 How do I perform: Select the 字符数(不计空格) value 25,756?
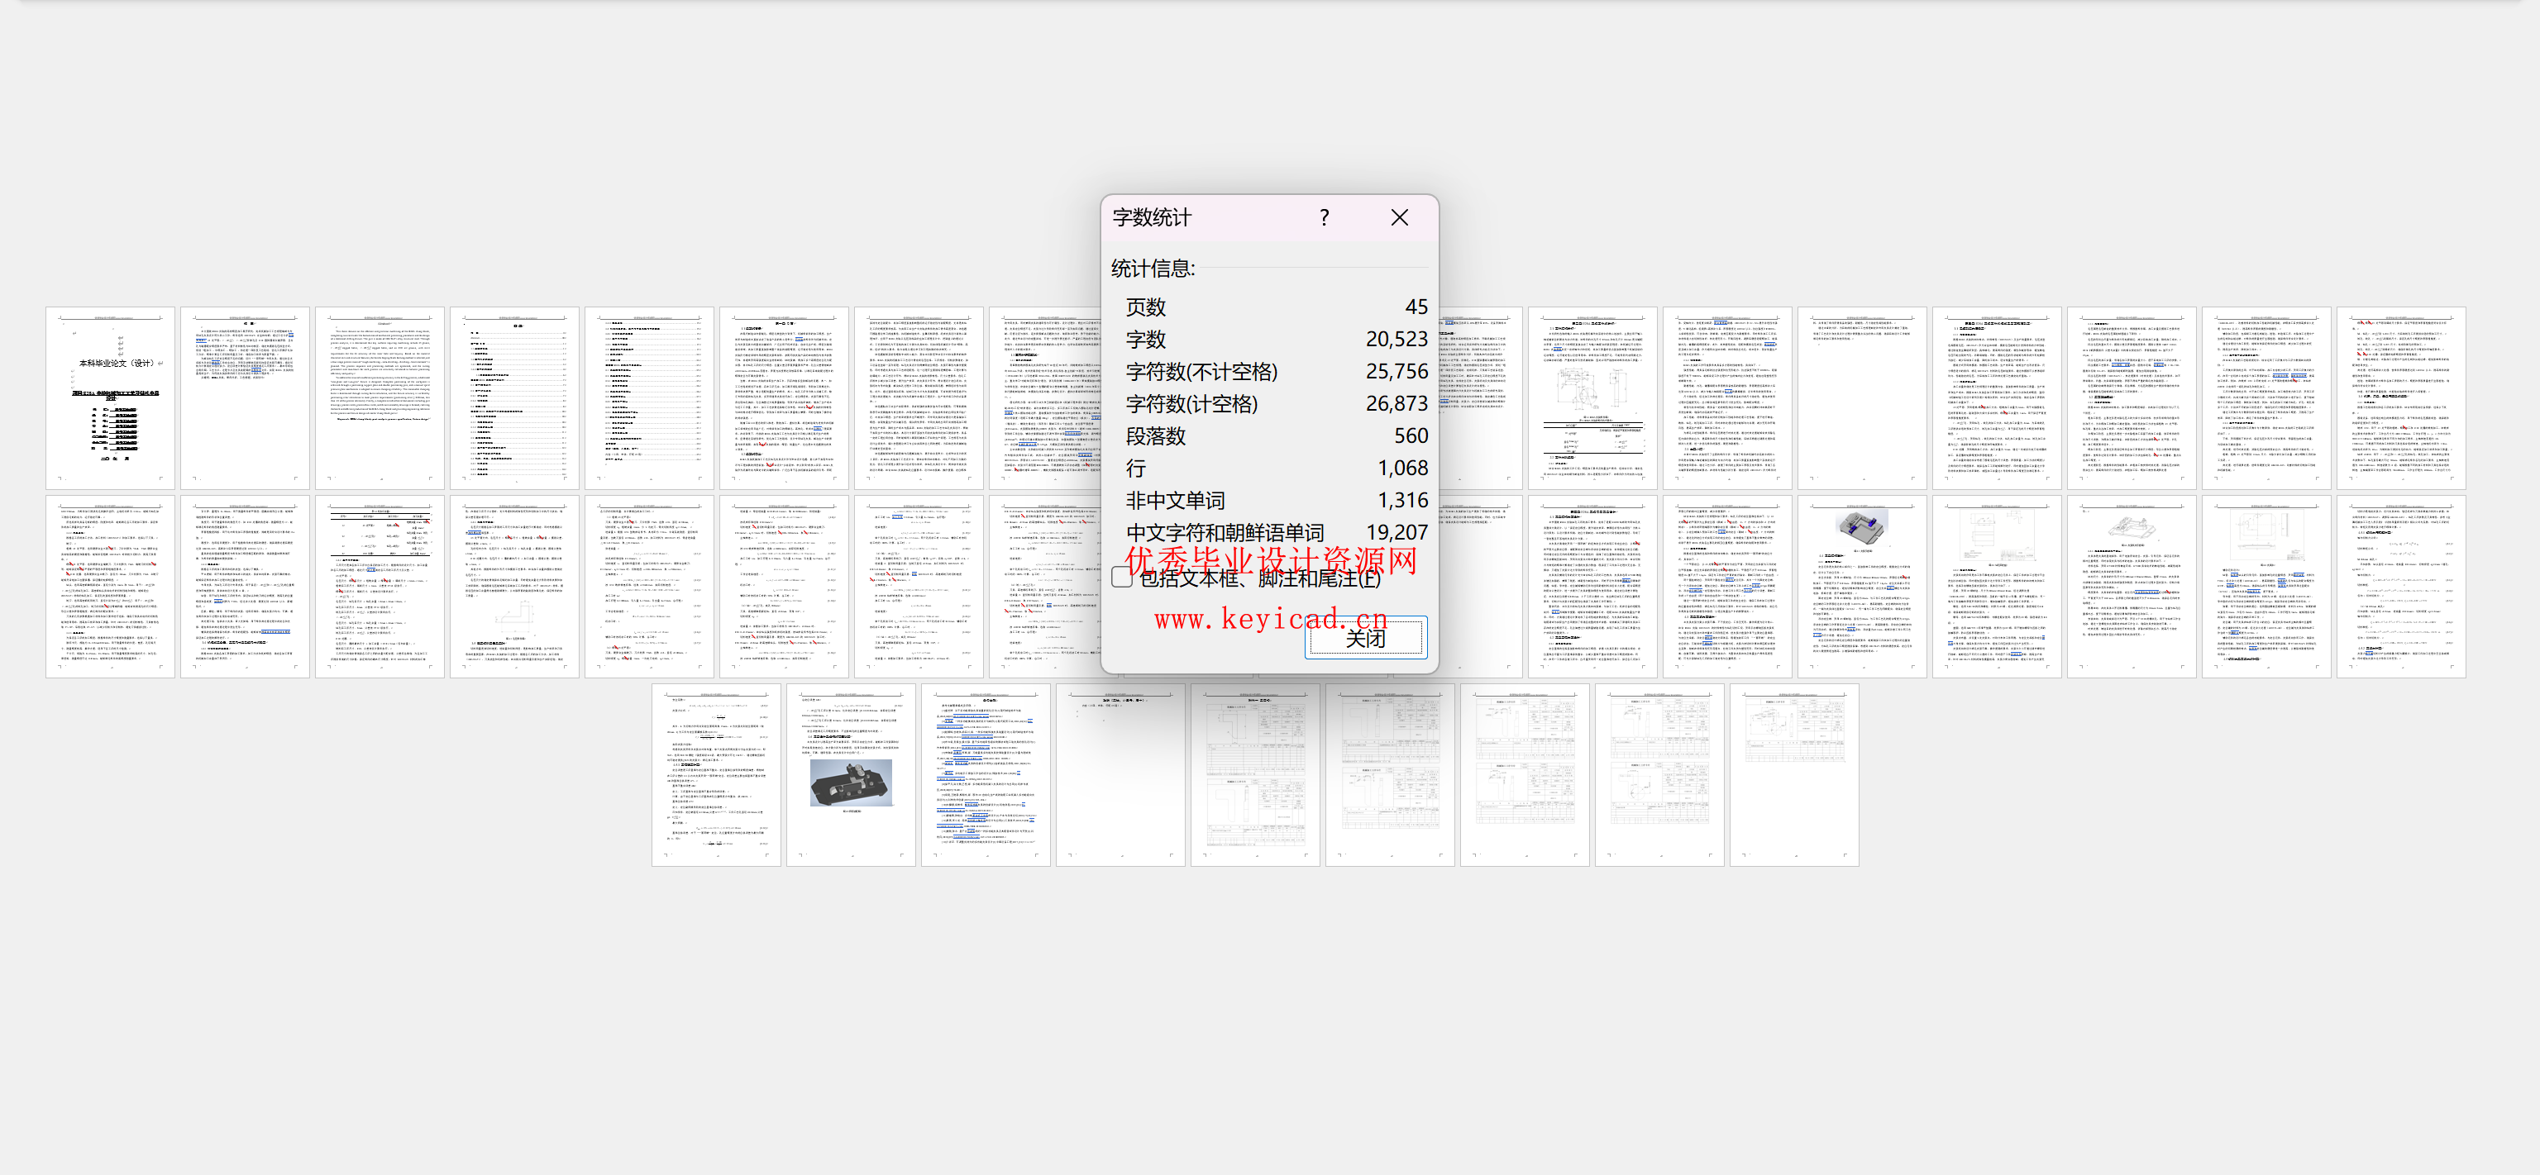pos(1397,372)
